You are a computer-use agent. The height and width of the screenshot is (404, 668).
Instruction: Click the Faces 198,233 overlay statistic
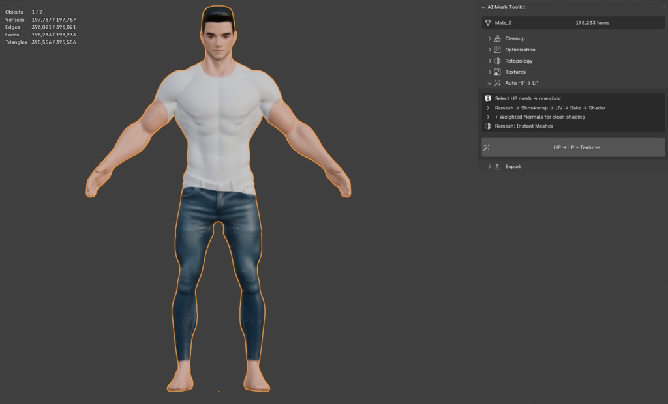[40, 35]
